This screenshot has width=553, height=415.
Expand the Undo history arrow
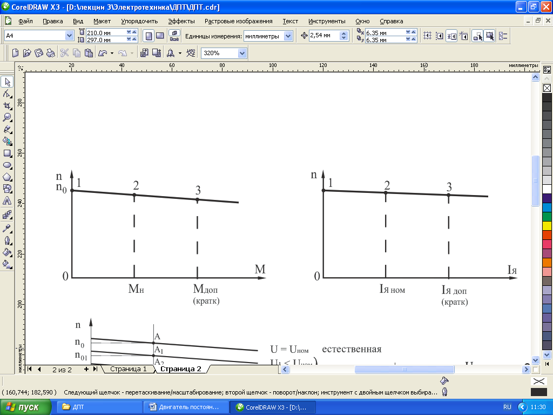(112, 53)
